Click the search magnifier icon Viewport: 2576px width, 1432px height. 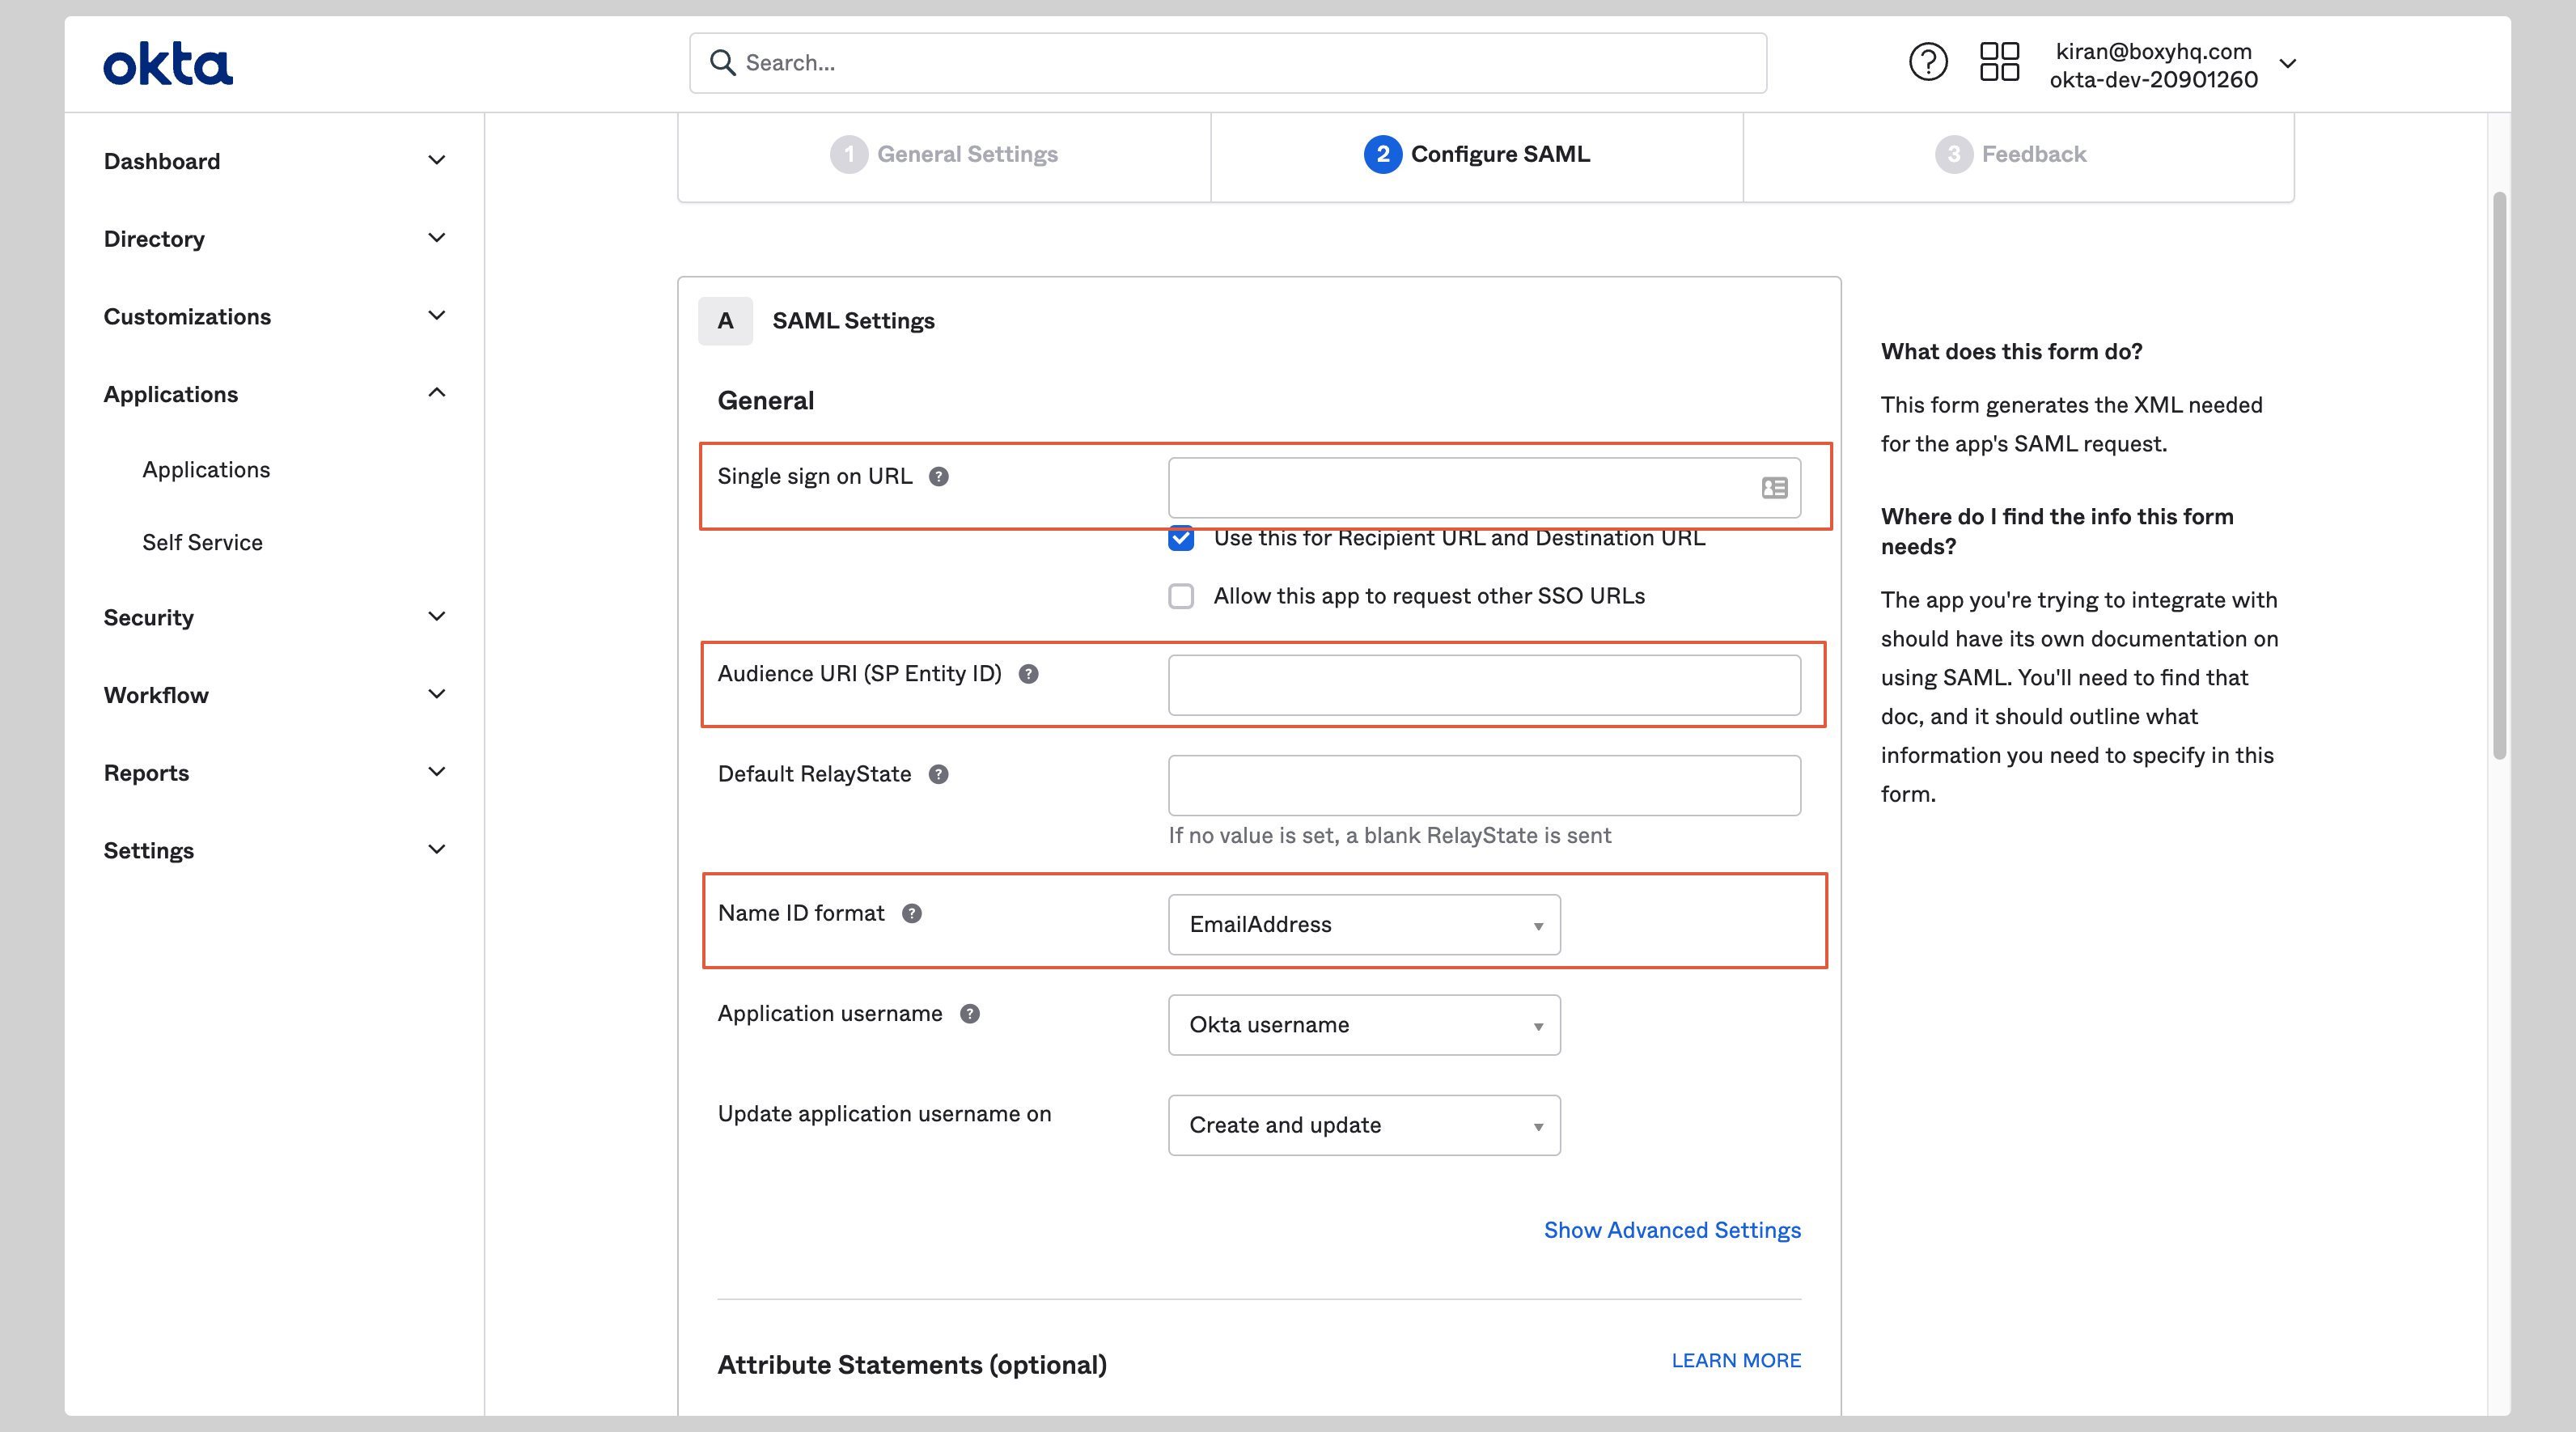tap(722, 63)
